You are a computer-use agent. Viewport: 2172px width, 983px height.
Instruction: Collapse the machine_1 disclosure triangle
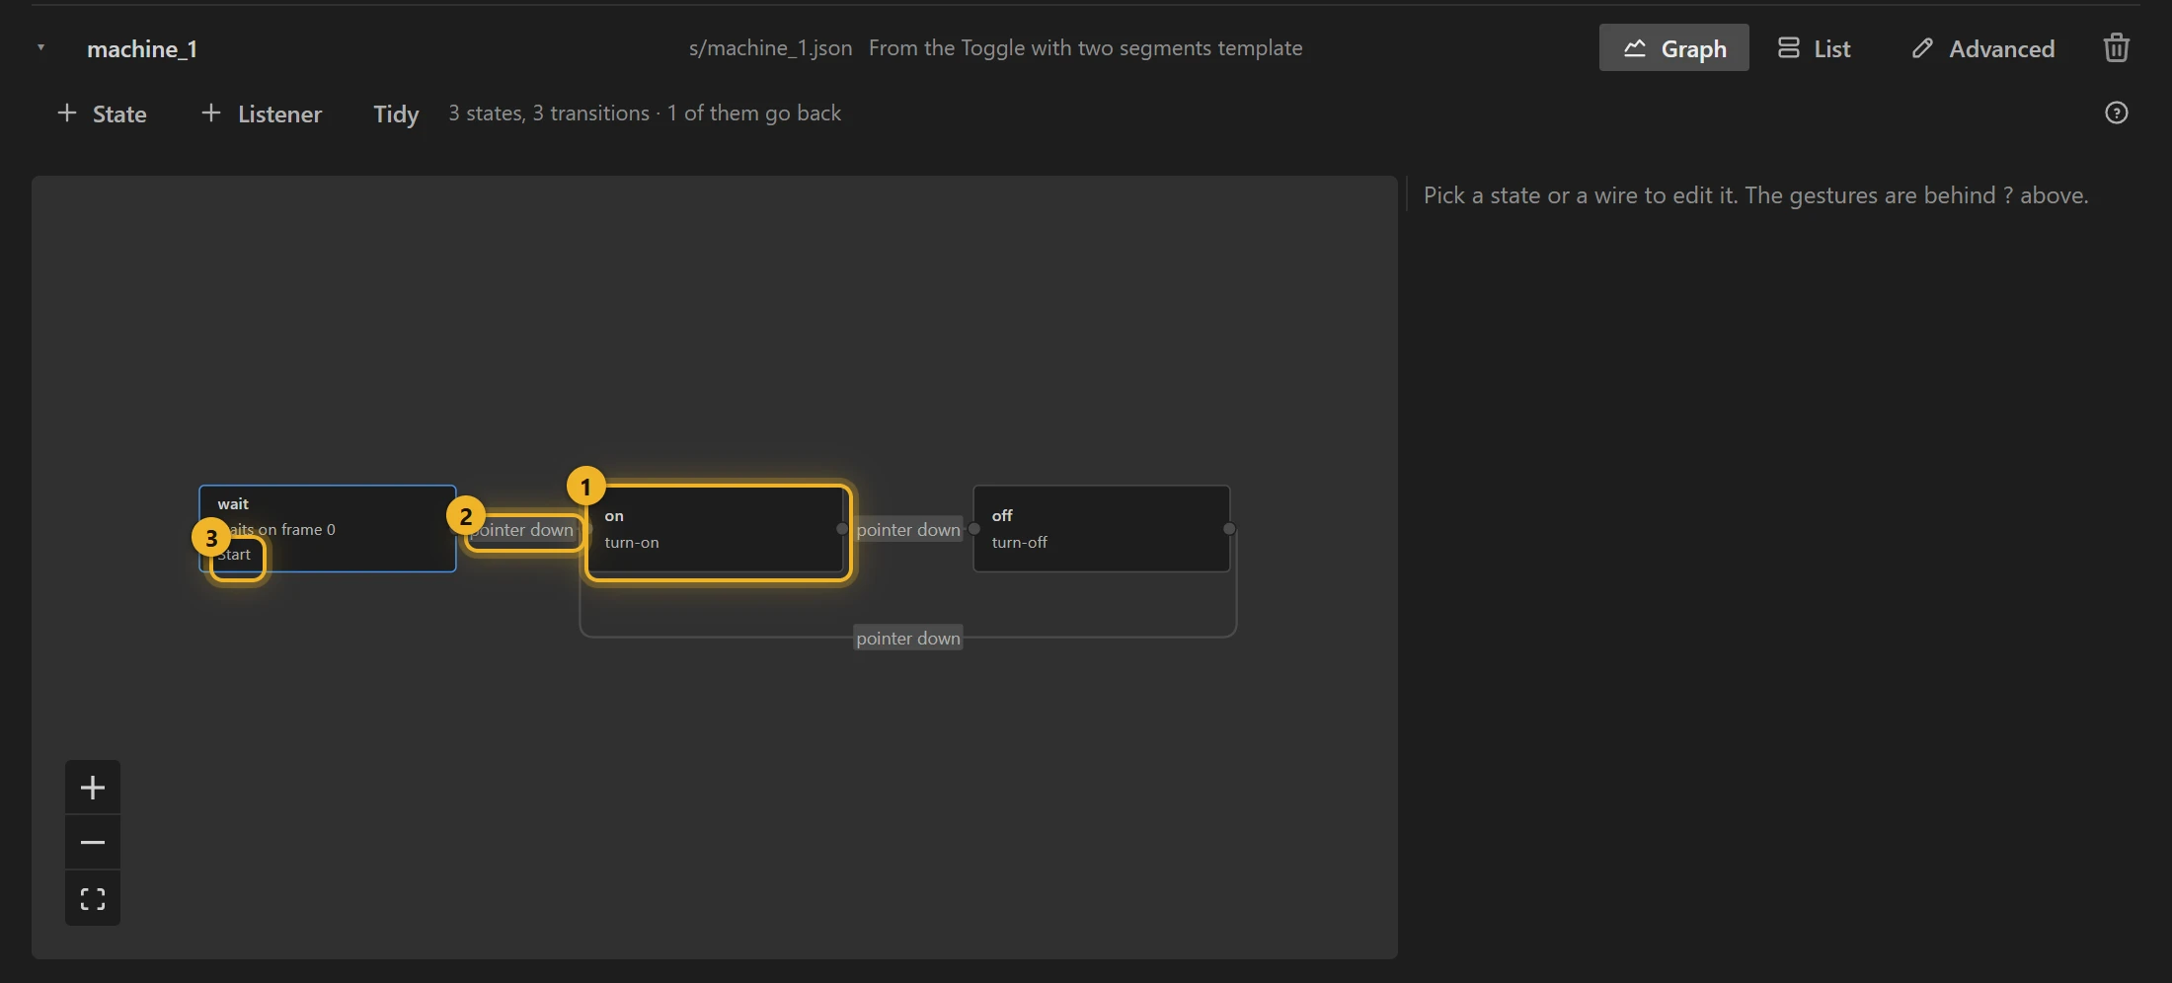40,47
